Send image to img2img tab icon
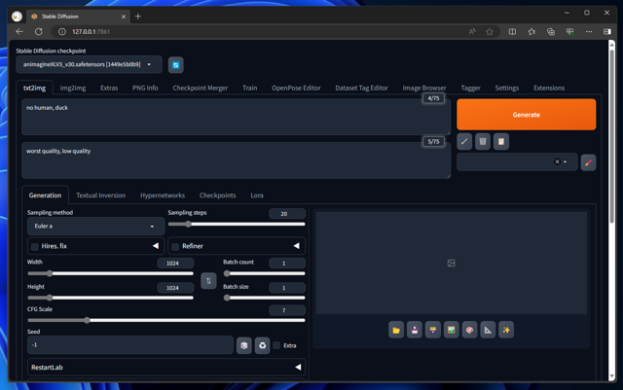Screen dimensions: 623x390 (452, 330)
